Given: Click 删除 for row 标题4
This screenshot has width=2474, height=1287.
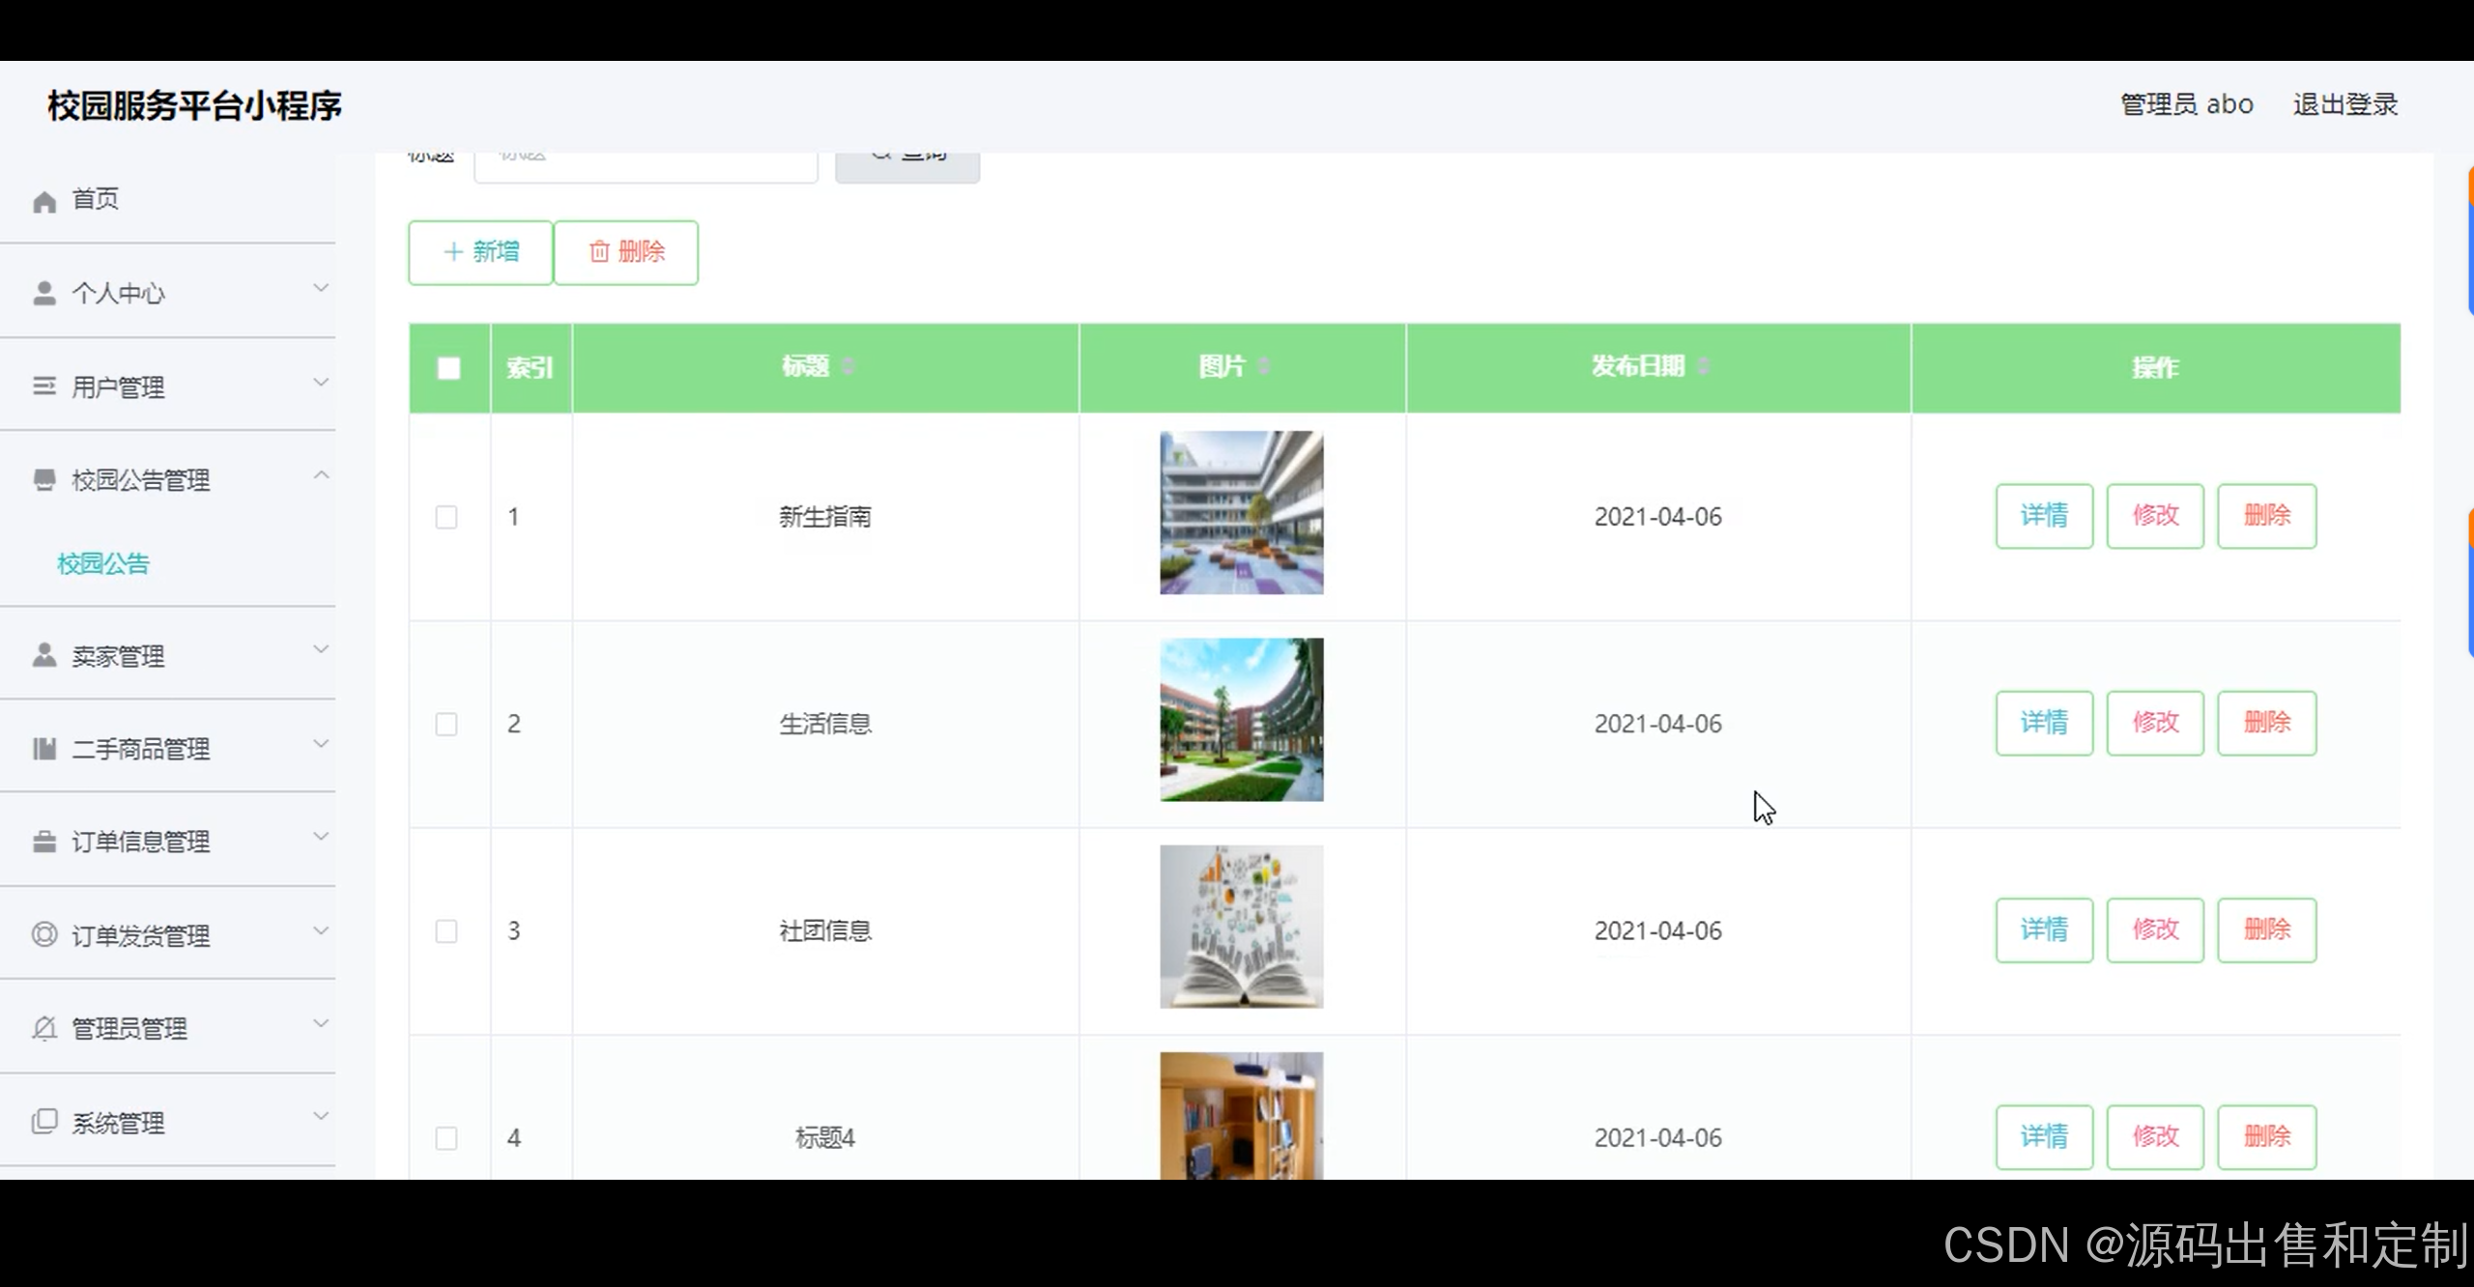Looking at the screenshot, I should point(2267,1136).
